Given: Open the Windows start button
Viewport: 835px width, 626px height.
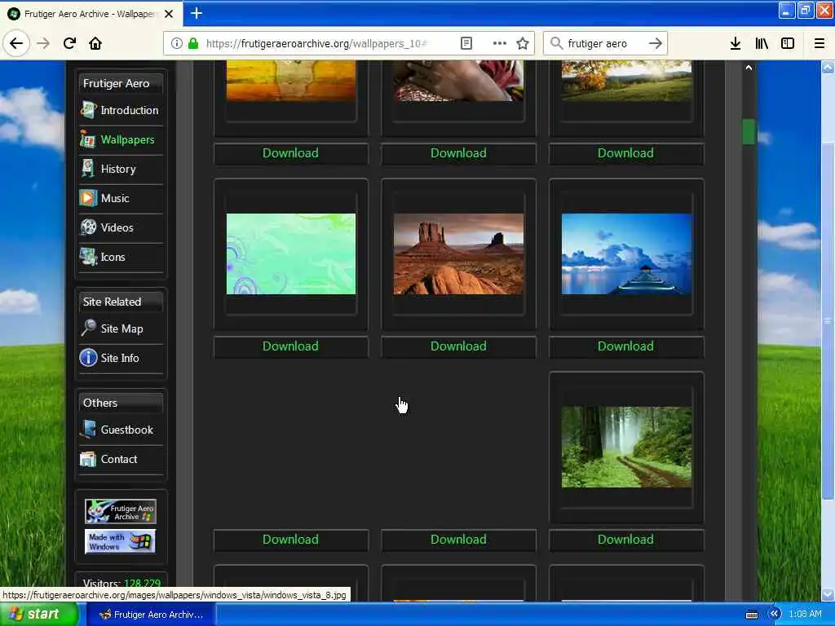Looking at the screenshot, I should point(38,614).
